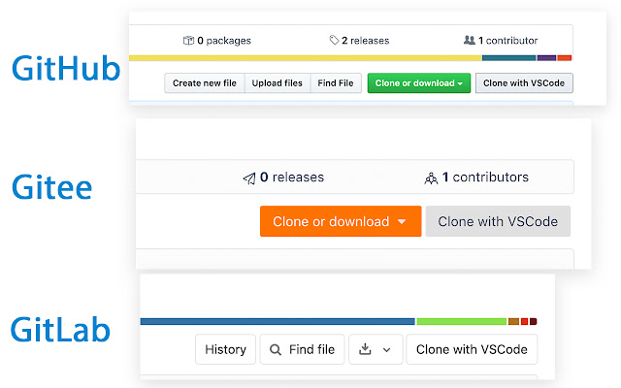Open the GitHub '1 contributor' link
This screenshot has height=388, width=621.
[501, 41]
